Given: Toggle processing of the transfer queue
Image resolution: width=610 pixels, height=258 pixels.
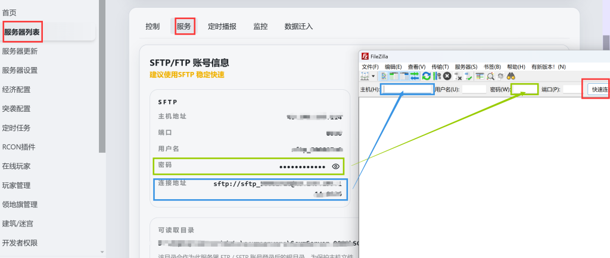Looking at the screenshot, I should [x=437, y=76].
